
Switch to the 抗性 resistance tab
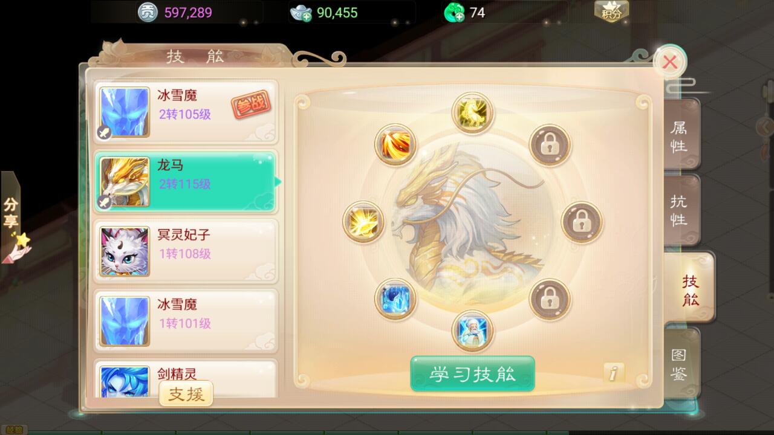pos(680,210)
